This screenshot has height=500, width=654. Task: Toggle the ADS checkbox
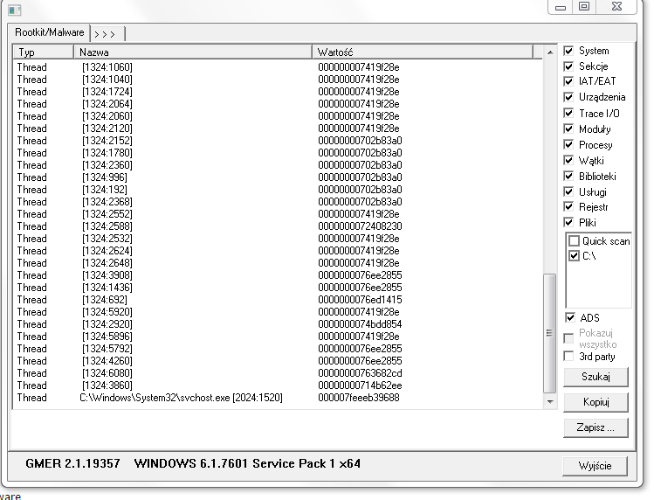(x=570, y=318)
